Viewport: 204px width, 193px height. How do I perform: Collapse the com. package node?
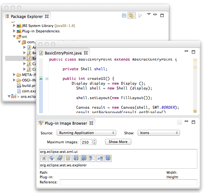[20, 42]
